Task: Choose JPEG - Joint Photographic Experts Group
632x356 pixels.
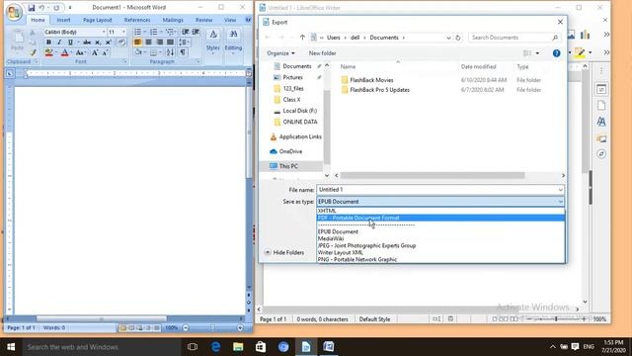Action: point(440,245)
